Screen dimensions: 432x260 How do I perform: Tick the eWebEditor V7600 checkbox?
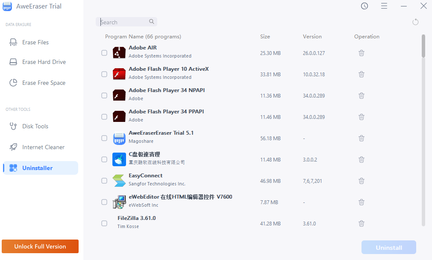tap(104, 202)
